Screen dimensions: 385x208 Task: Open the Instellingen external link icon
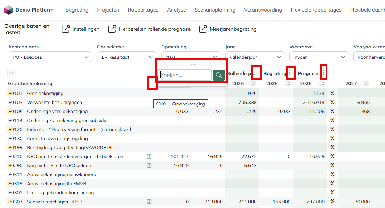click(x=66, y=29)
